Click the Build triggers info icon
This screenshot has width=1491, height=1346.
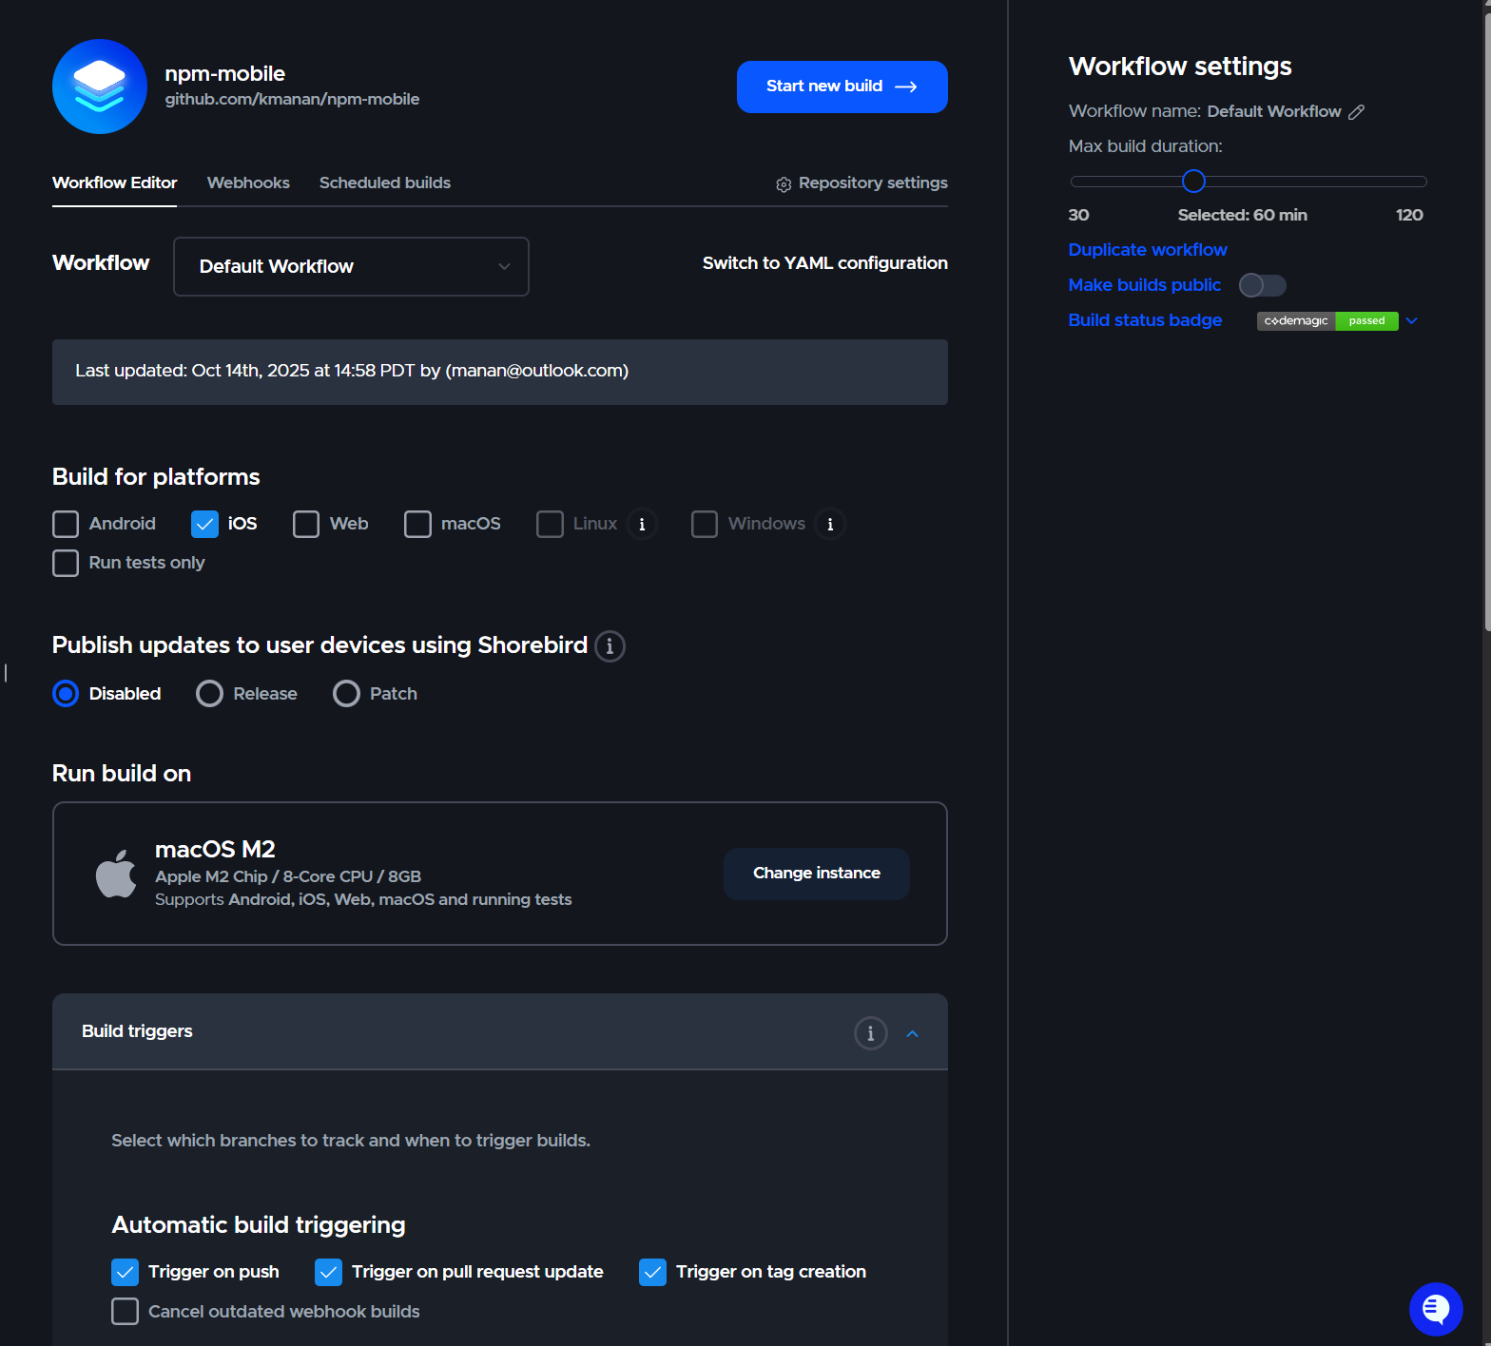click(x=870, y=1033)
